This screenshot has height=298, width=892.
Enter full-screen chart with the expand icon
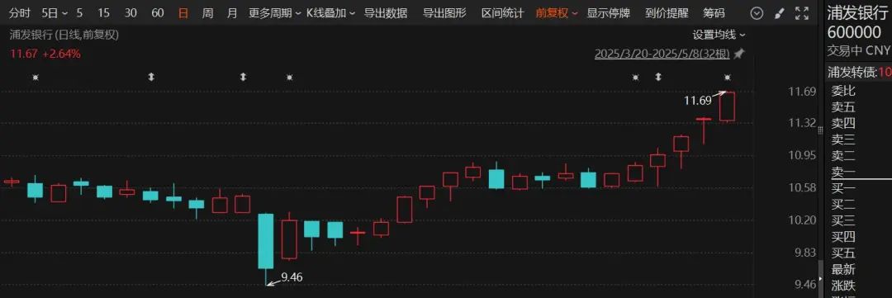(801, 13)
